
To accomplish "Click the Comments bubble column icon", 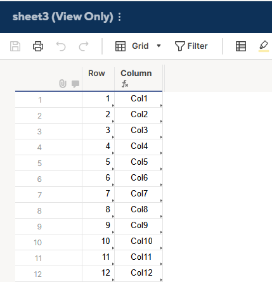I will click(x=75, y=84).
